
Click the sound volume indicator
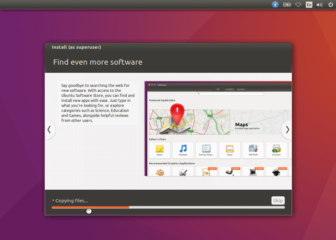[x=320, y=4]
